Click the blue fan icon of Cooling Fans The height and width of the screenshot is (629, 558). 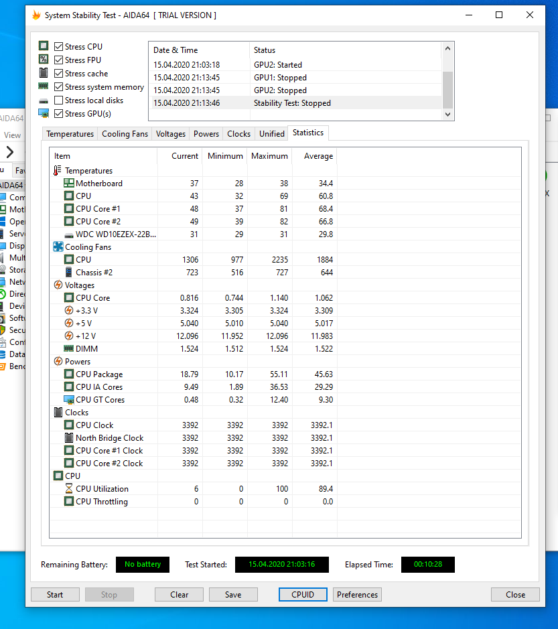click(x=58, y=247)
